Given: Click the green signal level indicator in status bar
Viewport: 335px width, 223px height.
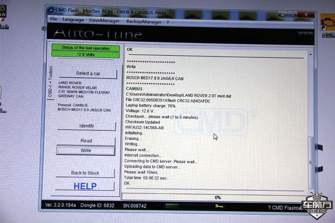Looking at the screenshot, I should coord(172,206).
